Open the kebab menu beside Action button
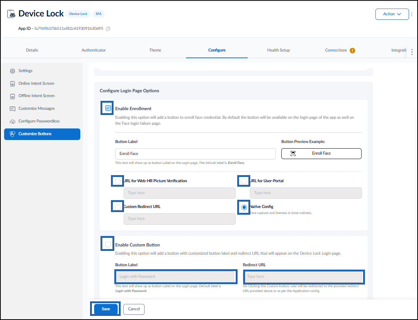This screenshot has height=320, width=418. click(x=412, y=14)
